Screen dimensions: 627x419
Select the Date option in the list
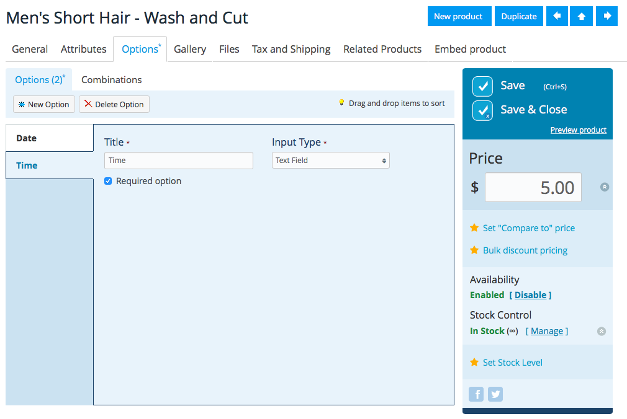click(50, 138)
